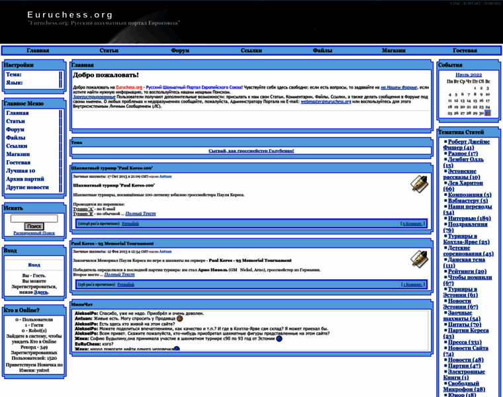Click the КОНТАКТ link in the top corner
The height and width of the screenshot is (397, 503).
coord(472,3)
